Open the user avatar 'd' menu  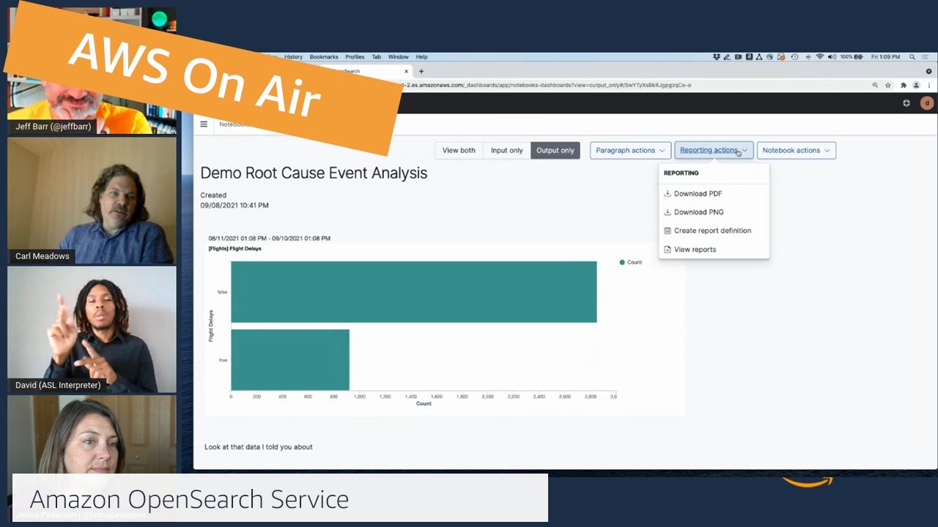tap(926, 103)
